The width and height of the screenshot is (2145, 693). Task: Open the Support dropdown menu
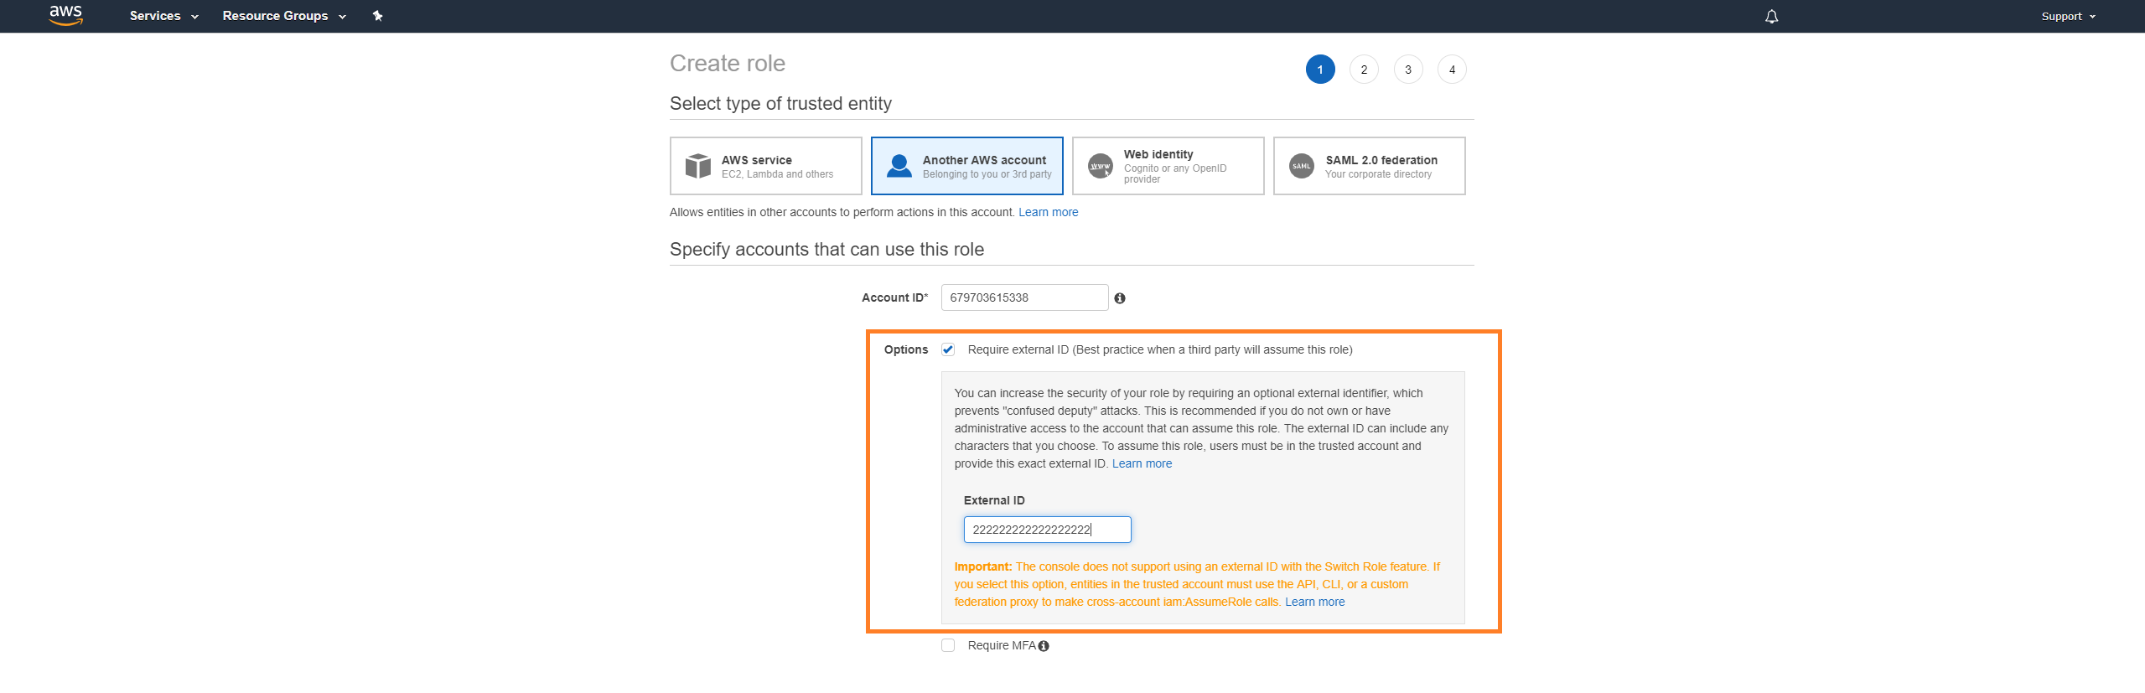tap(2067, 17)
